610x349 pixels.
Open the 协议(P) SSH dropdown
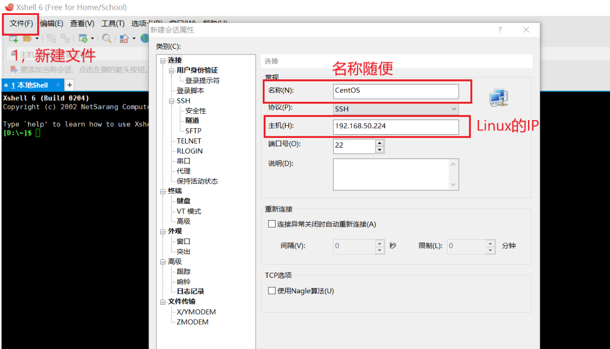[x=396, y=109]
